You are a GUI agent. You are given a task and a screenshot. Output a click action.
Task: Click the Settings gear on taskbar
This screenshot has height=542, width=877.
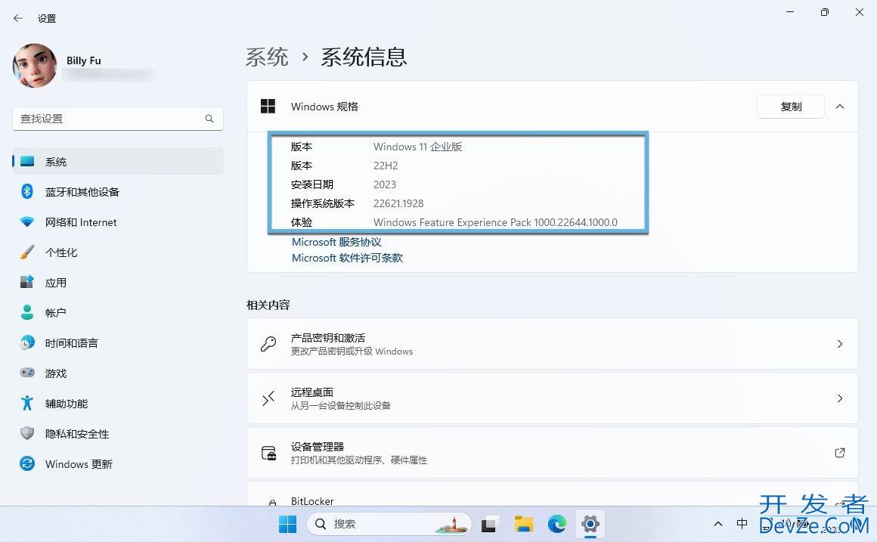pyautogui.click(x=590, y=524)
